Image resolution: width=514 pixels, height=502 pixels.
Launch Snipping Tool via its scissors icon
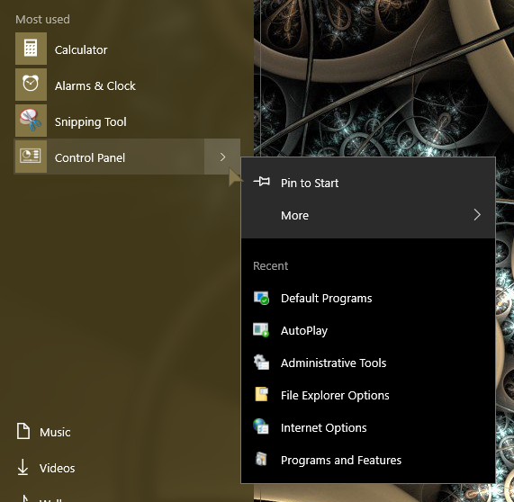pyautogui.click(x=31, y=121)
